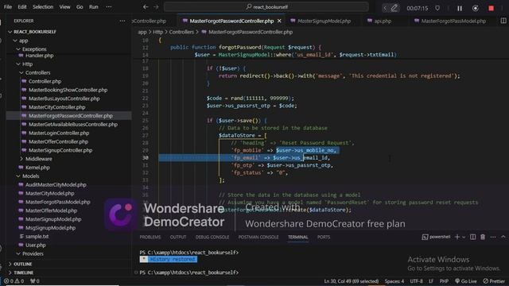509x286 pixels.
Task: Stop the recording with red square
Action: pos(492,9)
